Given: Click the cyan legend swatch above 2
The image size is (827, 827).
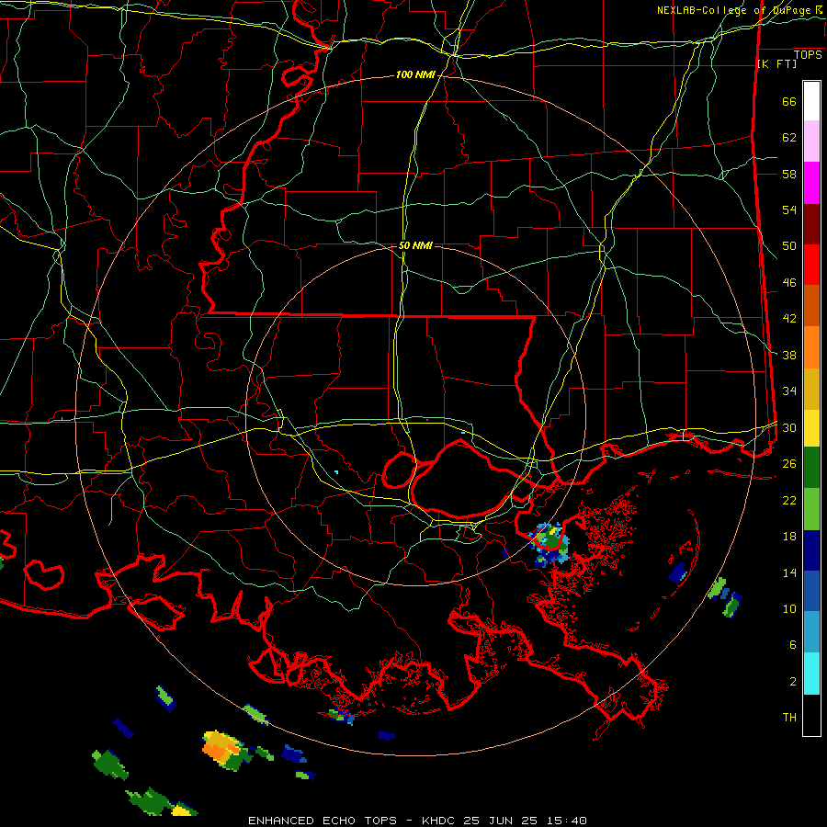Looking at the screenshot, I should (x=811, y=674).
